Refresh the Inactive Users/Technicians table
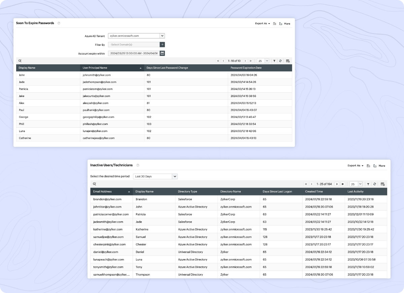Image resolution: width=404 pixels, height=293 pixels. pyautogui.click(x=375, y=184)
